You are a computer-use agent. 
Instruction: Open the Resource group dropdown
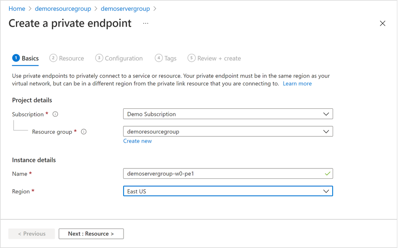[228, 131]
